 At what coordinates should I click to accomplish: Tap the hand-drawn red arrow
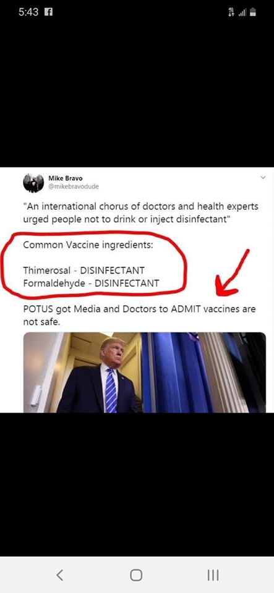232,272
